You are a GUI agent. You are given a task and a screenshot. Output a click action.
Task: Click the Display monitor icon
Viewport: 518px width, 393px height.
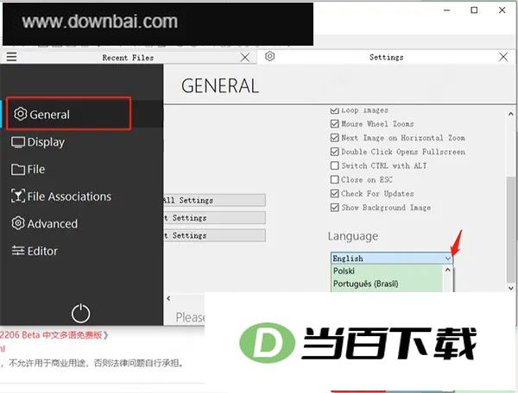click(18, 142)
